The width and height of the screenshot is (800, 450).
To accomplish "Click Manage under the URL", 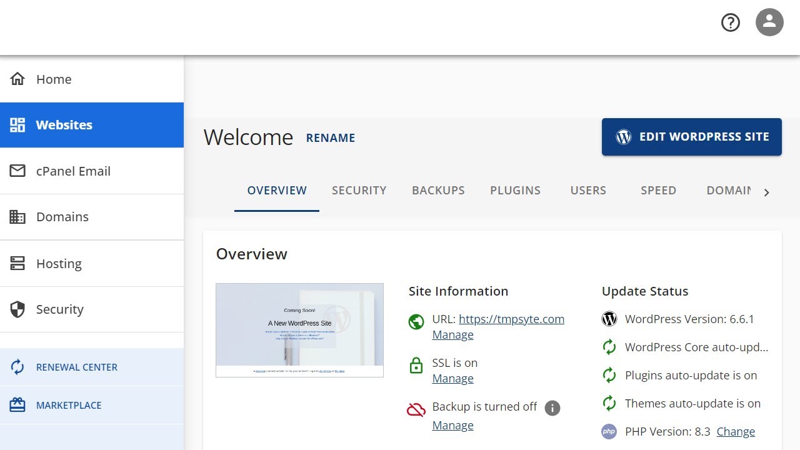I will click(x=453, y=334).
